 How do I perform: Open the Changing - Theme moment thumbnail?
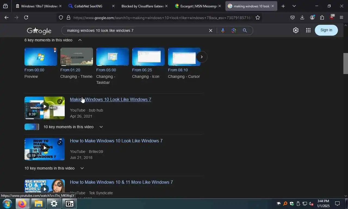(x=77, y=57)
